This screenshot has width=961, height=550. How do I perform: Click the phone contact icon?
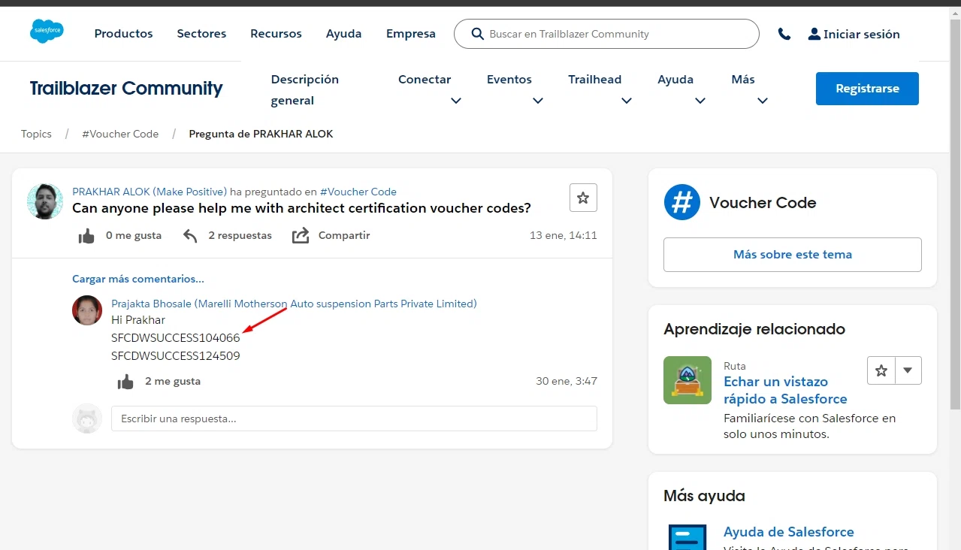tap(784, 34)
